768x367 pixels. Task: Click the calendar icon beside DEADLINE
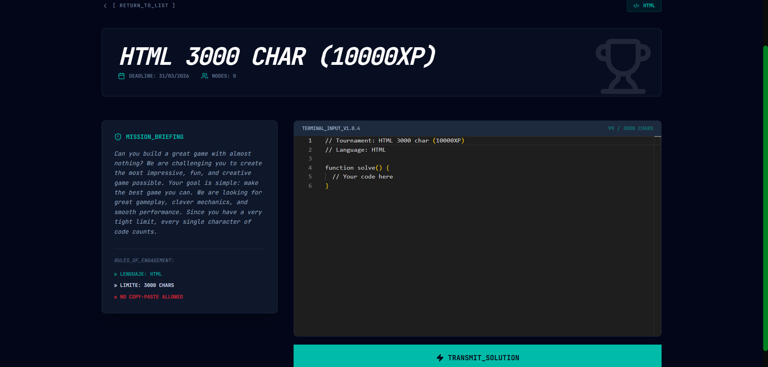tap(122, 76)
